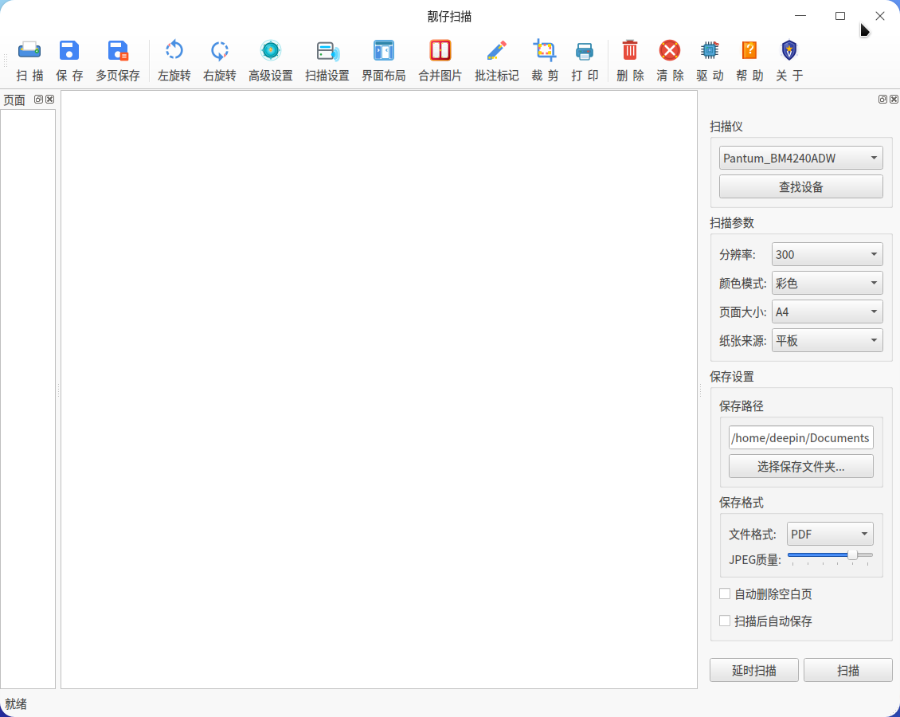Click the toolbar drag handle beside 扫描
The image size is (900, 717).
tap(6, 61)
